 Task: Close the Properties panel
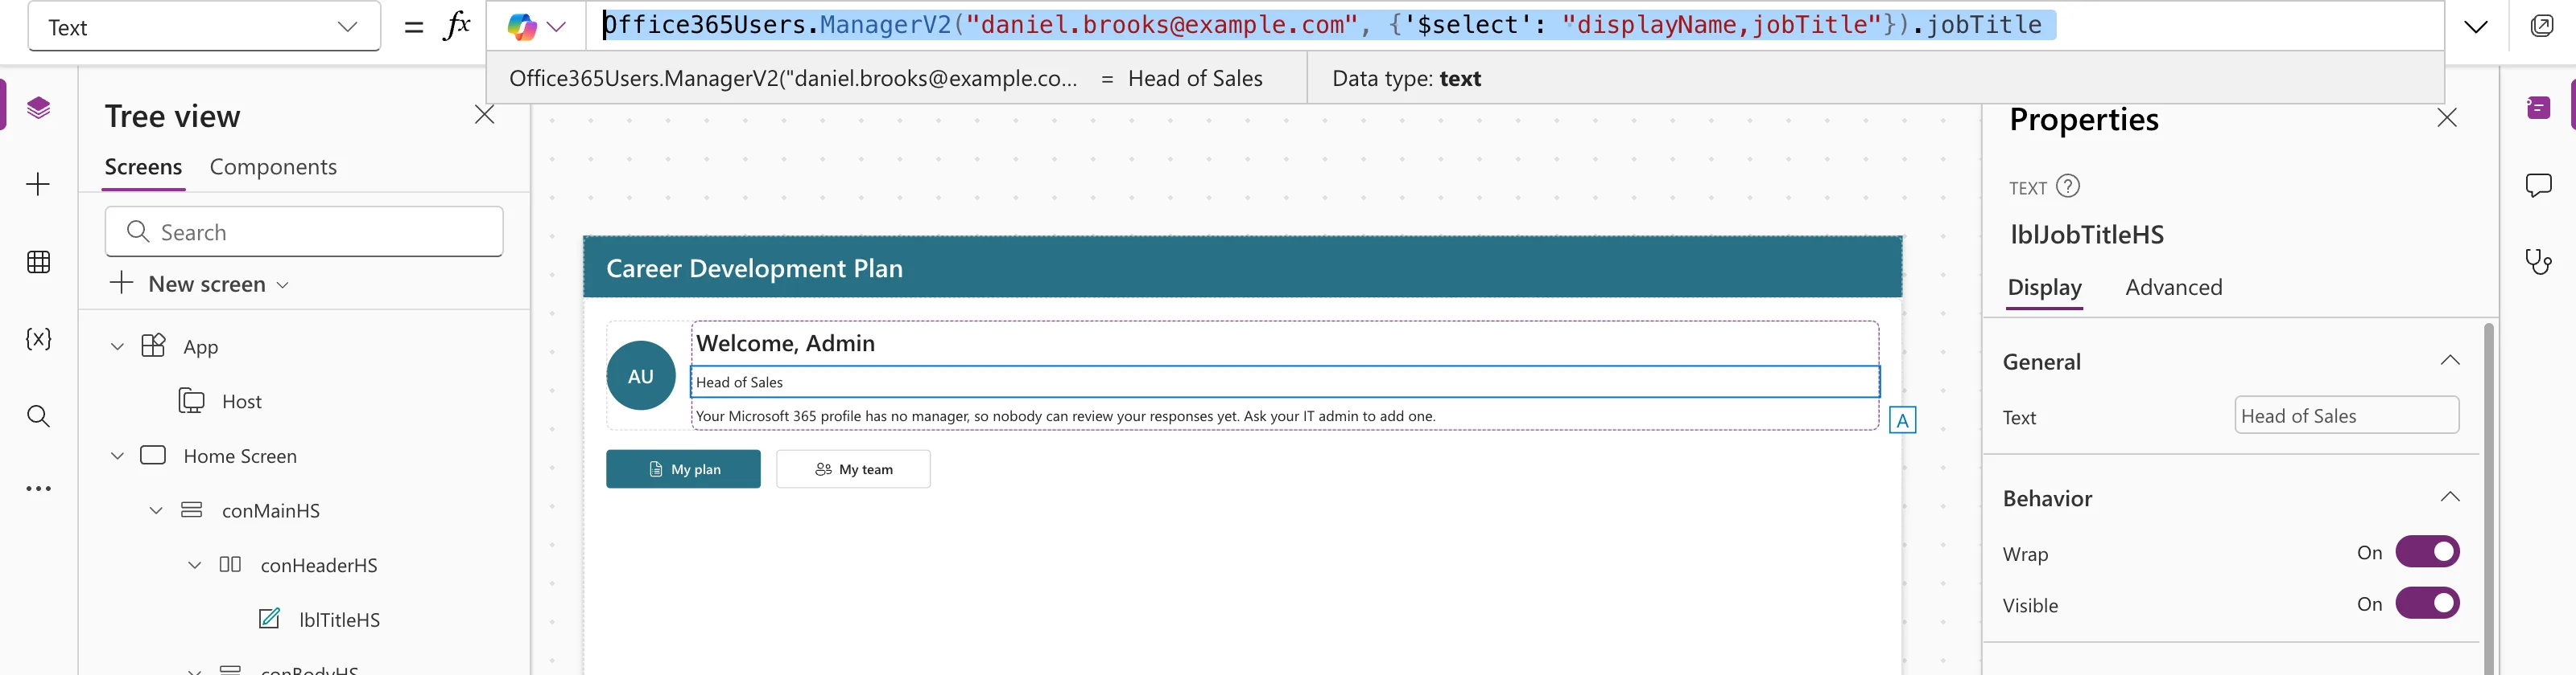click(x=2447, y=119)
